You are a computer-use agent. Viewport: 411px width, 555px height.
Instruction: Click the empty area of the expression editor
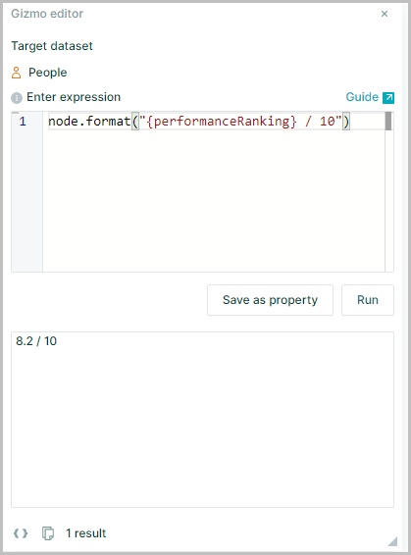(x=214, y=201)
